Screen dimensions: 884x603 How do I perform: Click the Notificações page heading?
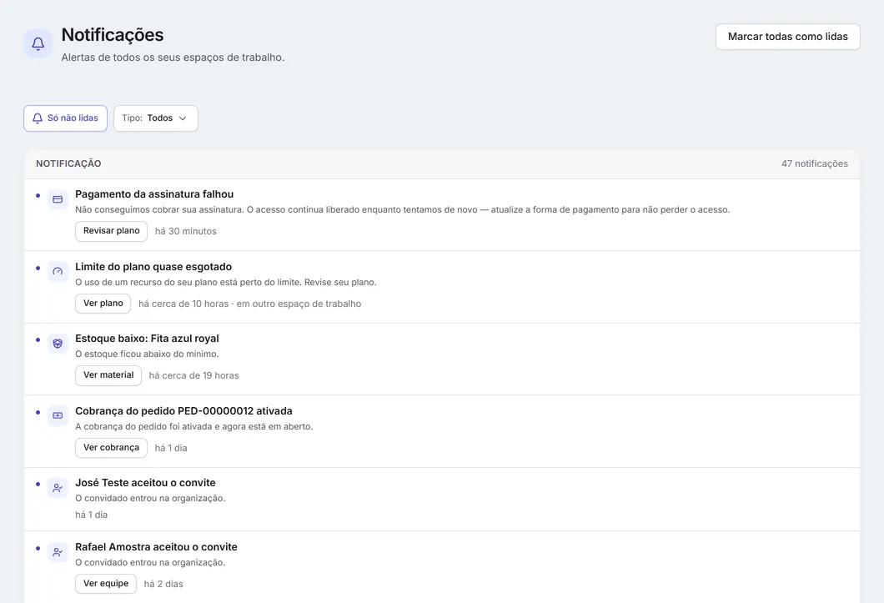pos(113,35)
